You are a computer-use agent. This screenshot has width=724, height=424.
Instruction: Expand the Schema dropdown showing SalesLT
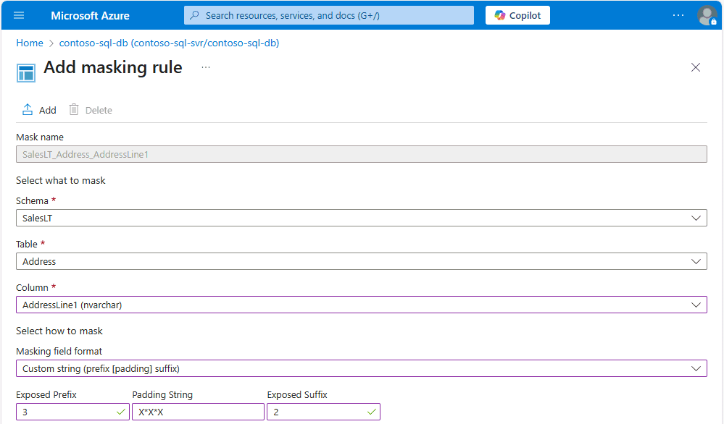click(362, 218)
